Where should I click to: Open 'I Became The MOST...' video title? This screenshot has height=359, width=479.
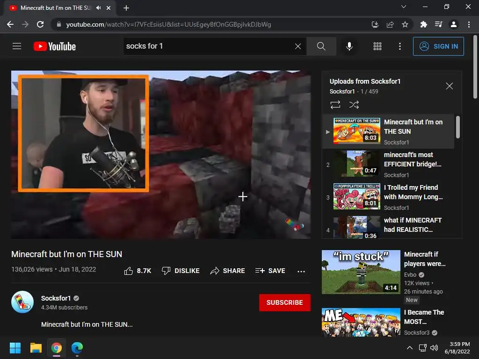(424, 317)
